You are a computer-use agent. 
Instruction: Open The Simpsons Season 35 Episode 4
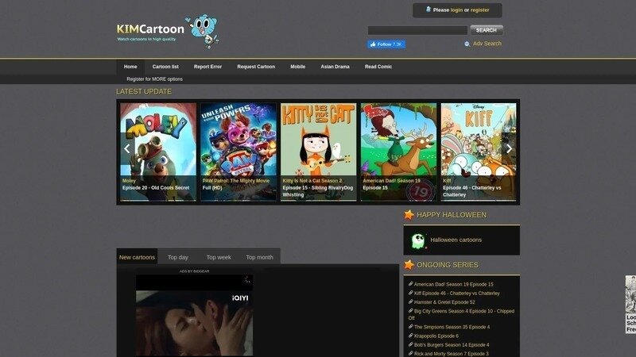point(452,327)
